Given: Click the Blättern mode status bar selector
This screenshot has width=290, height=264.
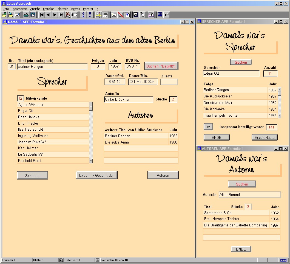Looking at the screenshot, I should click(45, 260).
